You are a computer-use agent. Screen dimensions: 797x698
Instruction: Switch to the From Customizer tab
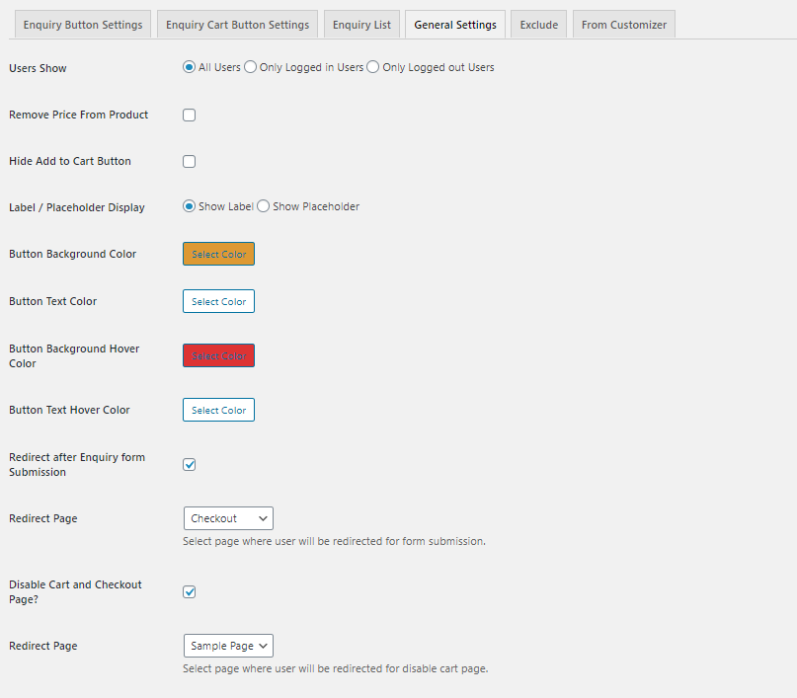click(x=623, y=23)
